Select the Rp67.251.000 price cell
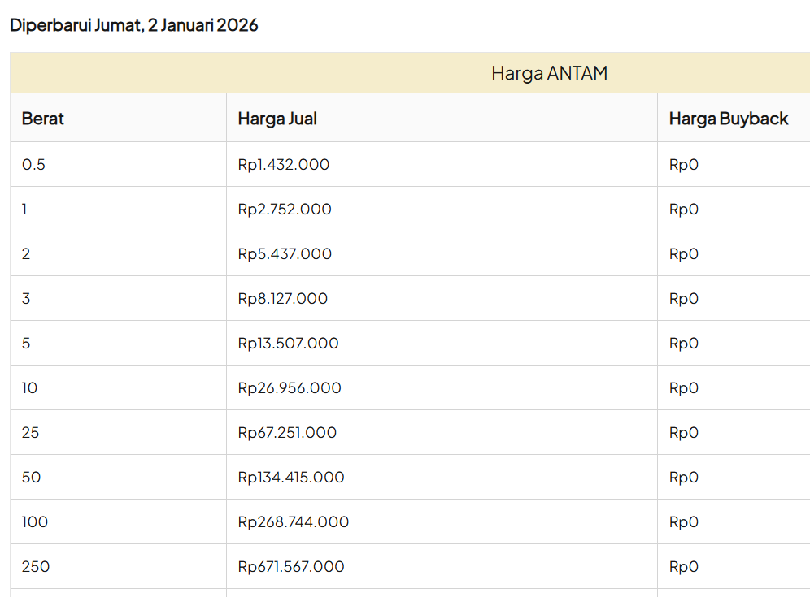The height and width of the screenshot is (597, 810). click(x=287, y=433)
